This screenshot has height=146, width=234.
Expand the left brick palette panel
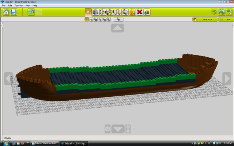click(2, 26)
